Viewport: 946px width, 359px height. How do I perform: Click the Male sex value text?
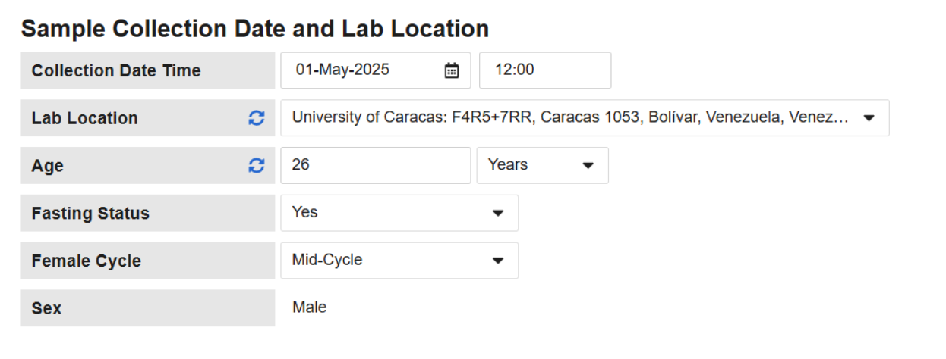tap(310, 307)
